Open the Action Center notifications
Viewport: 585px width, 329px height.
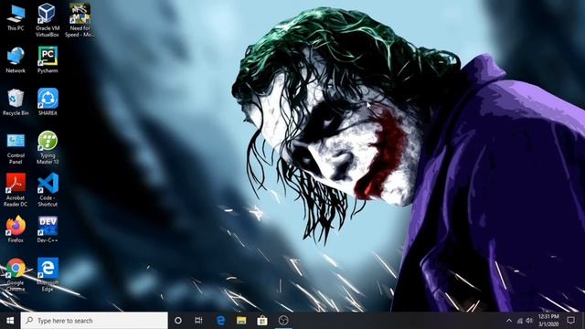pyautogui.click(x=570, y=321)
